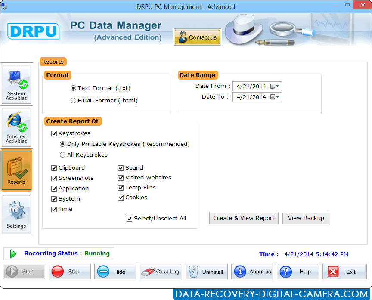Select Only Printable Keystrokes option
Screen dimensions: 372x300
pyautogui.click(x=62, y=144)
